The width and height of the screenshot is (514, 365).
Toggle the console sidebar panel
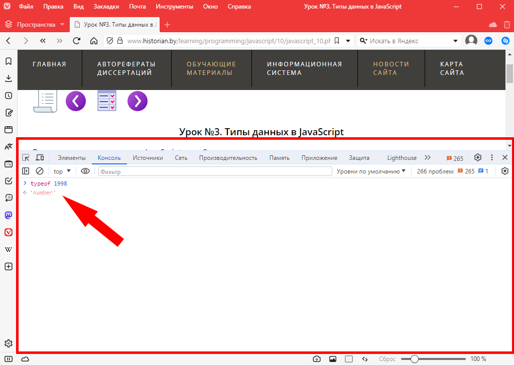pyautogui.click(x=26, y=171)
